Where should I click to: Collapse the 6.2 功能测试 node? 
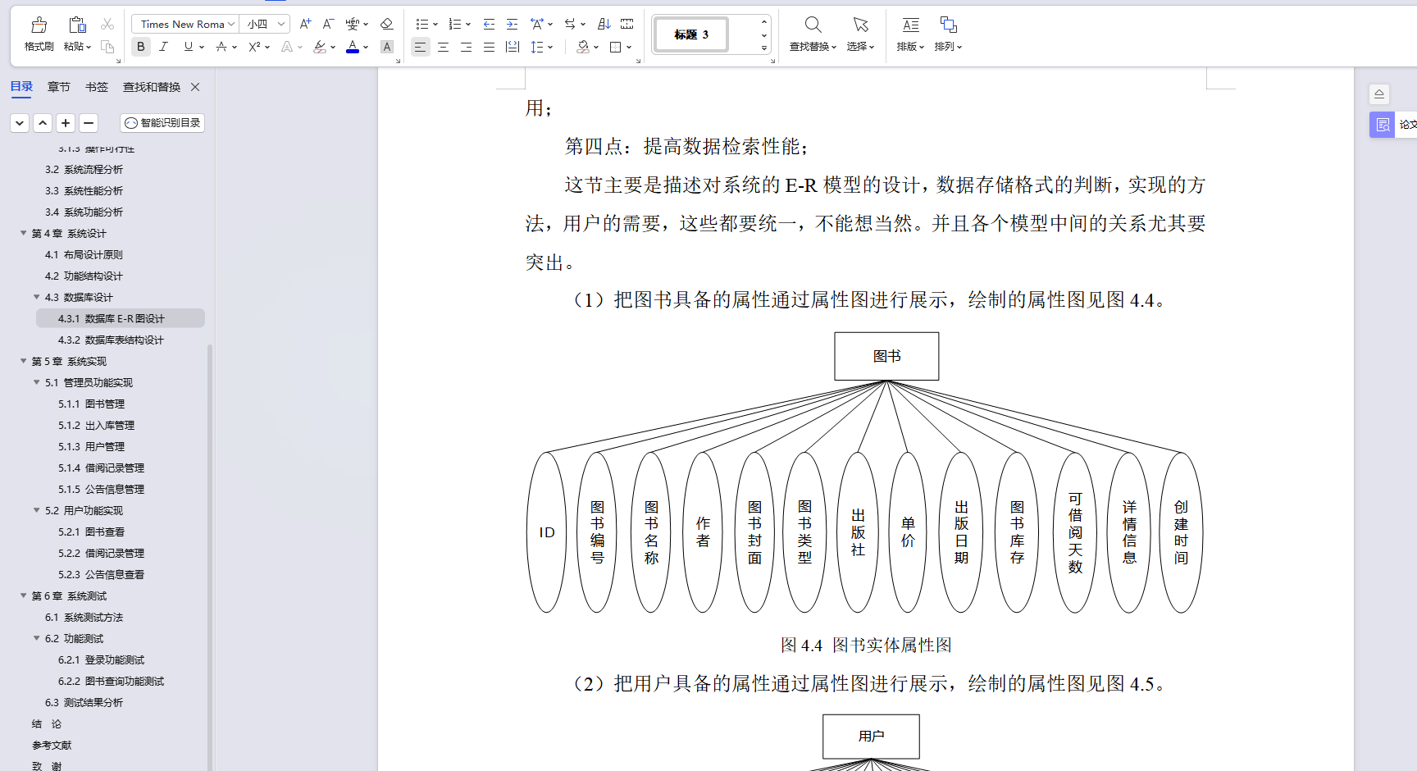(x=37, y=638)
